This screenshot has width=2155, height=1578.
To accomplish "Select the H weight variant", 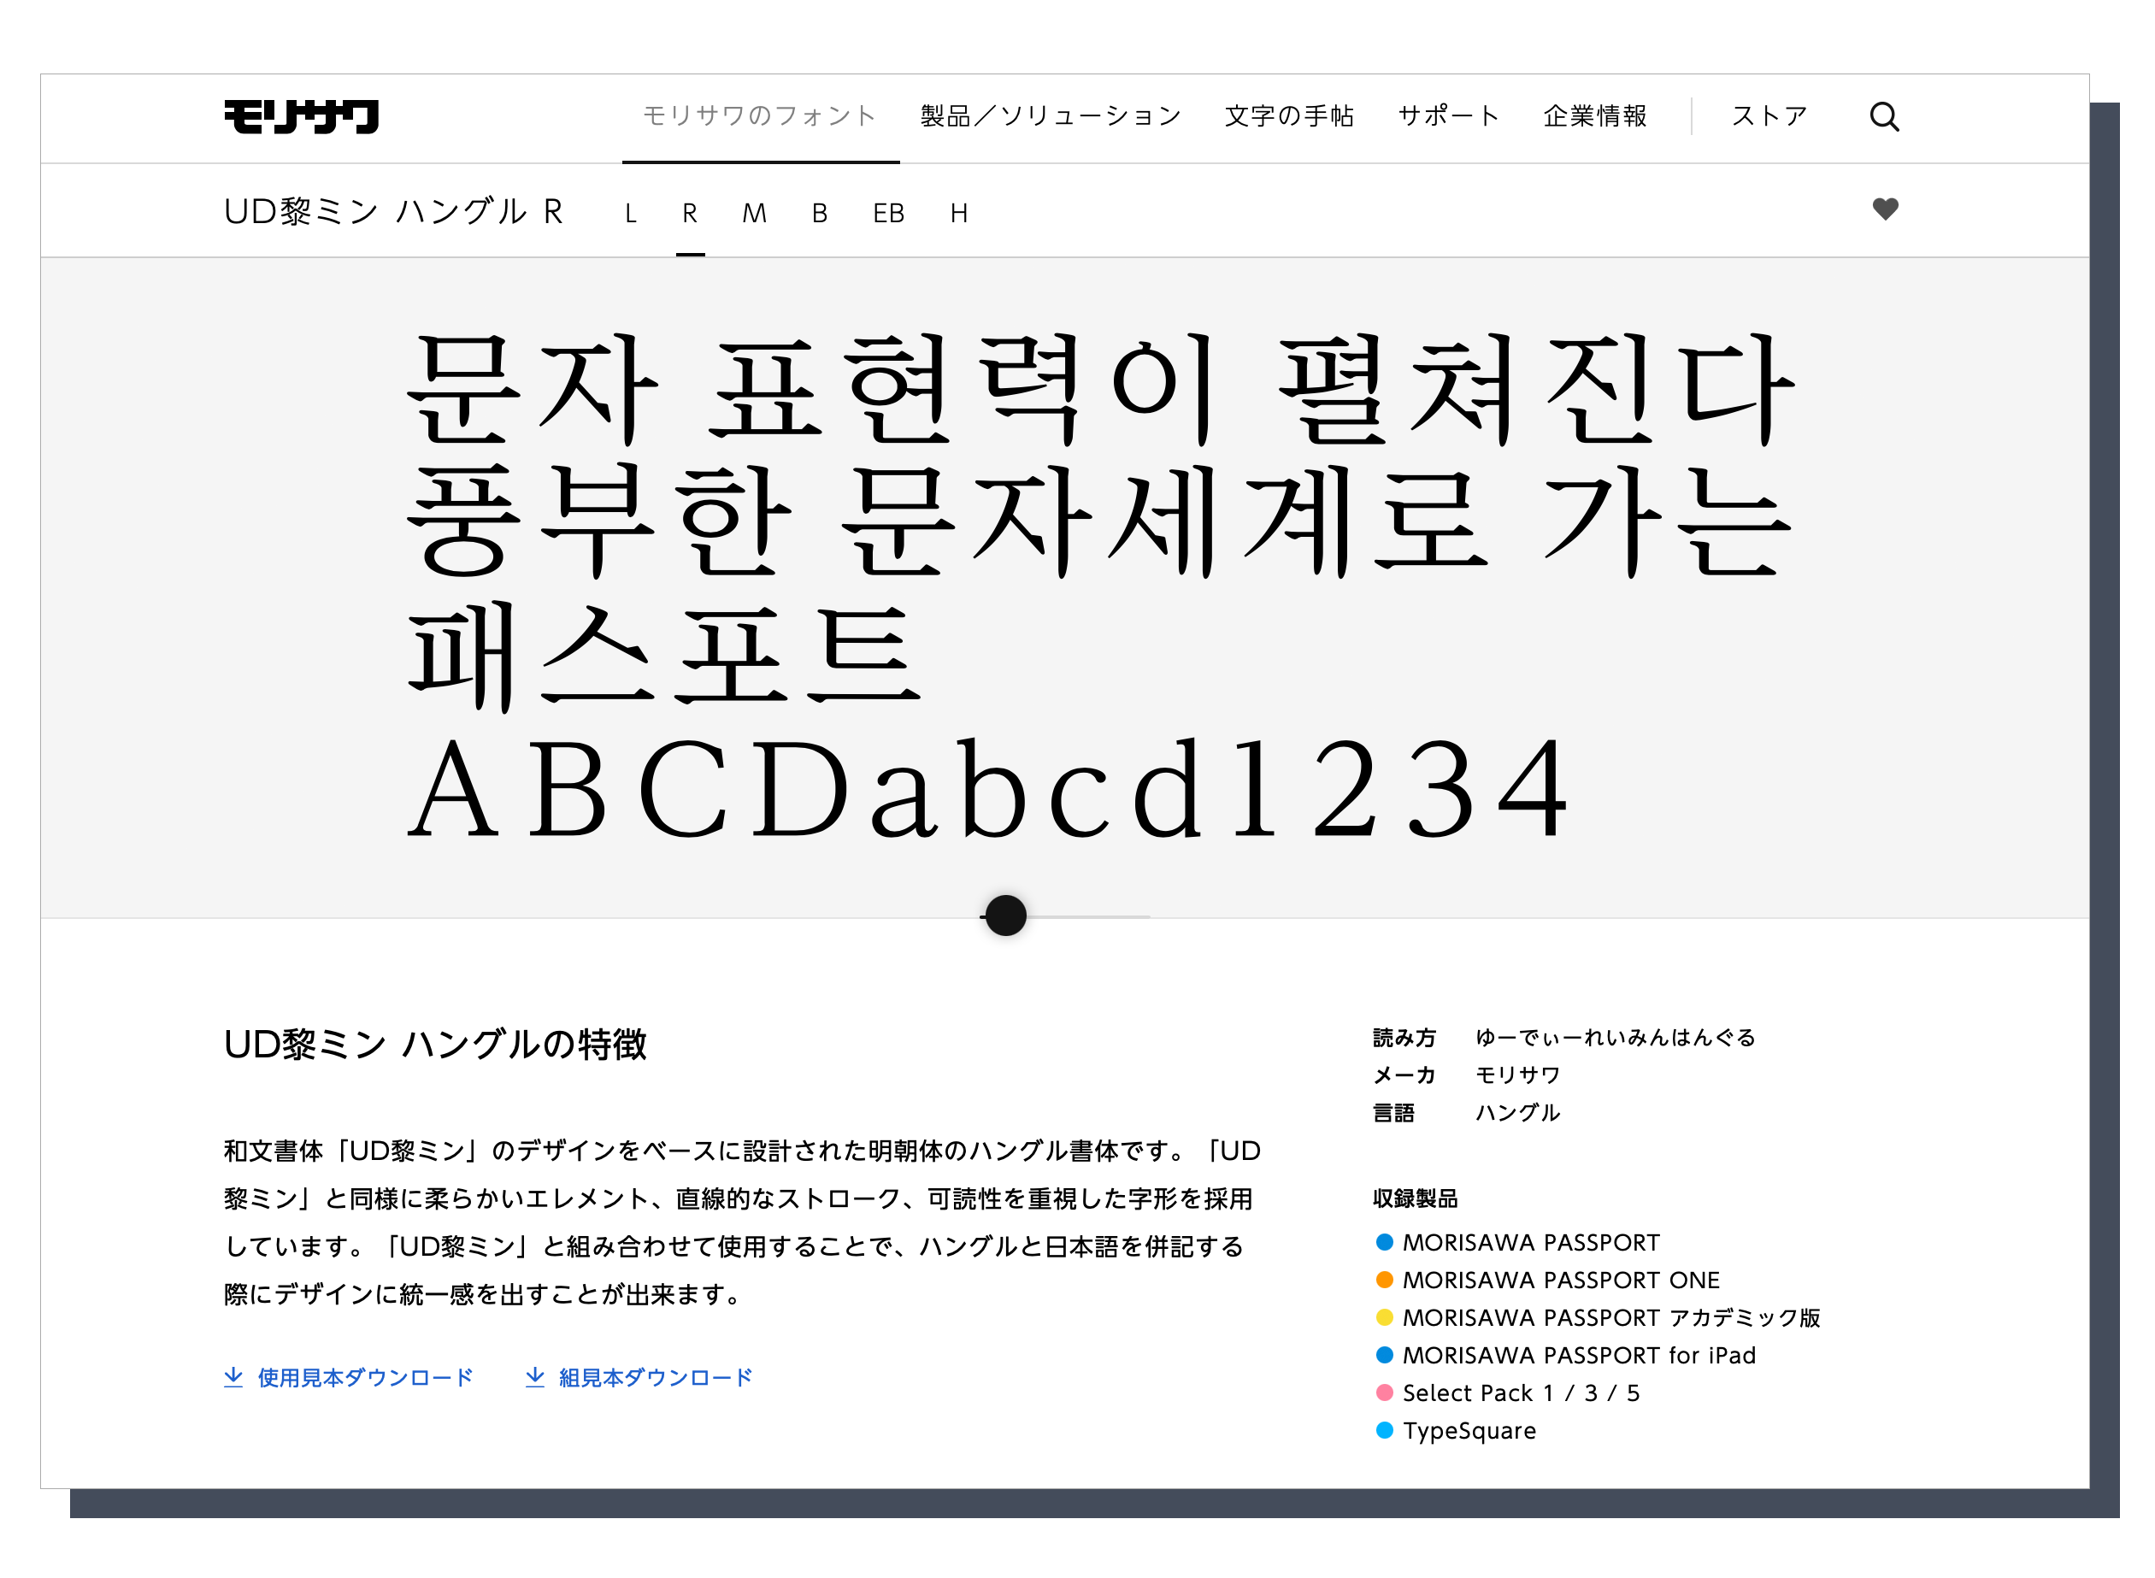I will tap(957, 211).
